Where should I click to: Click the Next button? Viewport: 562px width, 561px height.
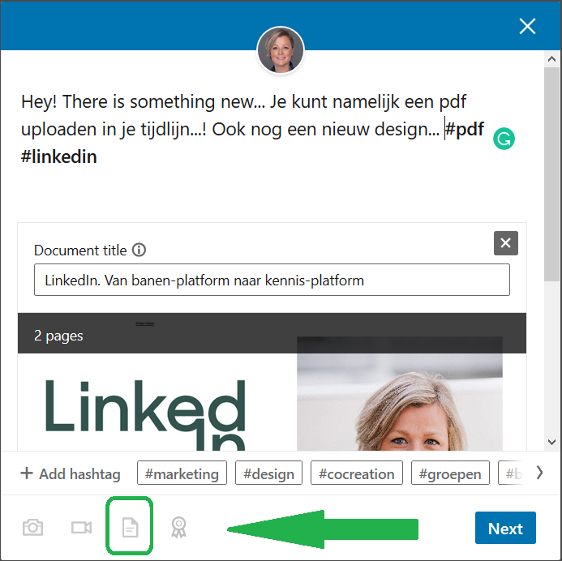(505, 528)
